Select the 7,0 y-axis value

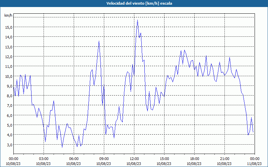(9, 106)
